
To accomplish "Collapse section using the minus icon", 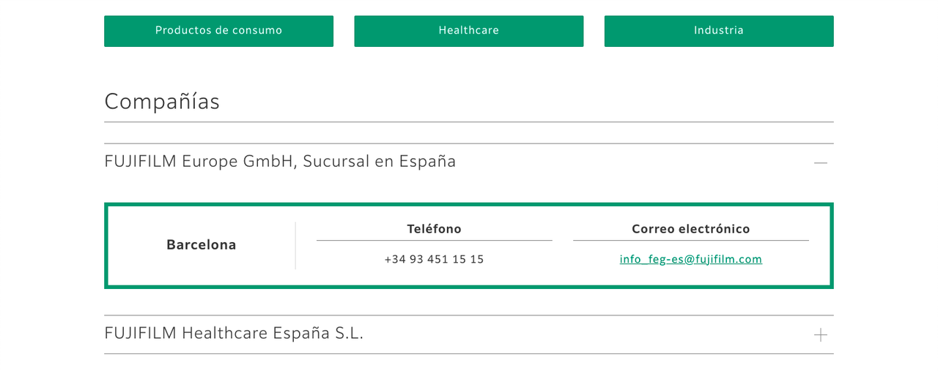I will pos(820,162).
